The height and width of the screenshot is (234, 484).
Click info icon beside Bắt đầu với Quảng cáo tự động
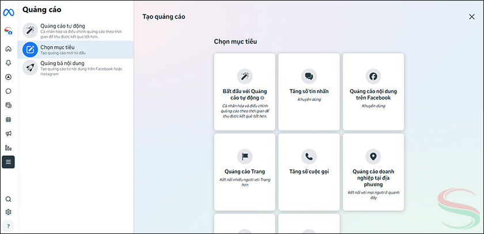[262, 98]
